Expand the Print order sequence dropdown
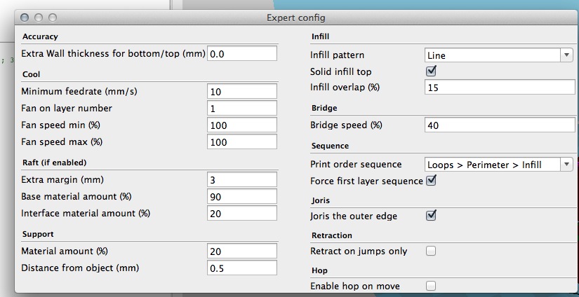Viewport: 579px width, 297px height. point(498,165)
